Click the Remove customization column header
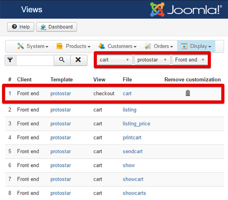This screenshot has height=200, width=228. pos(192,80)
